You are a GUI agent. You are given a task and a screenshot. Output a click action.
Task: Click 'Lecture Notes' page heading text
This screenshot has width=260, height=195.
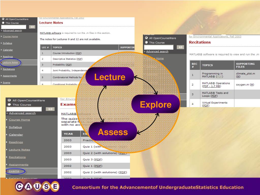tap(51, 23)
